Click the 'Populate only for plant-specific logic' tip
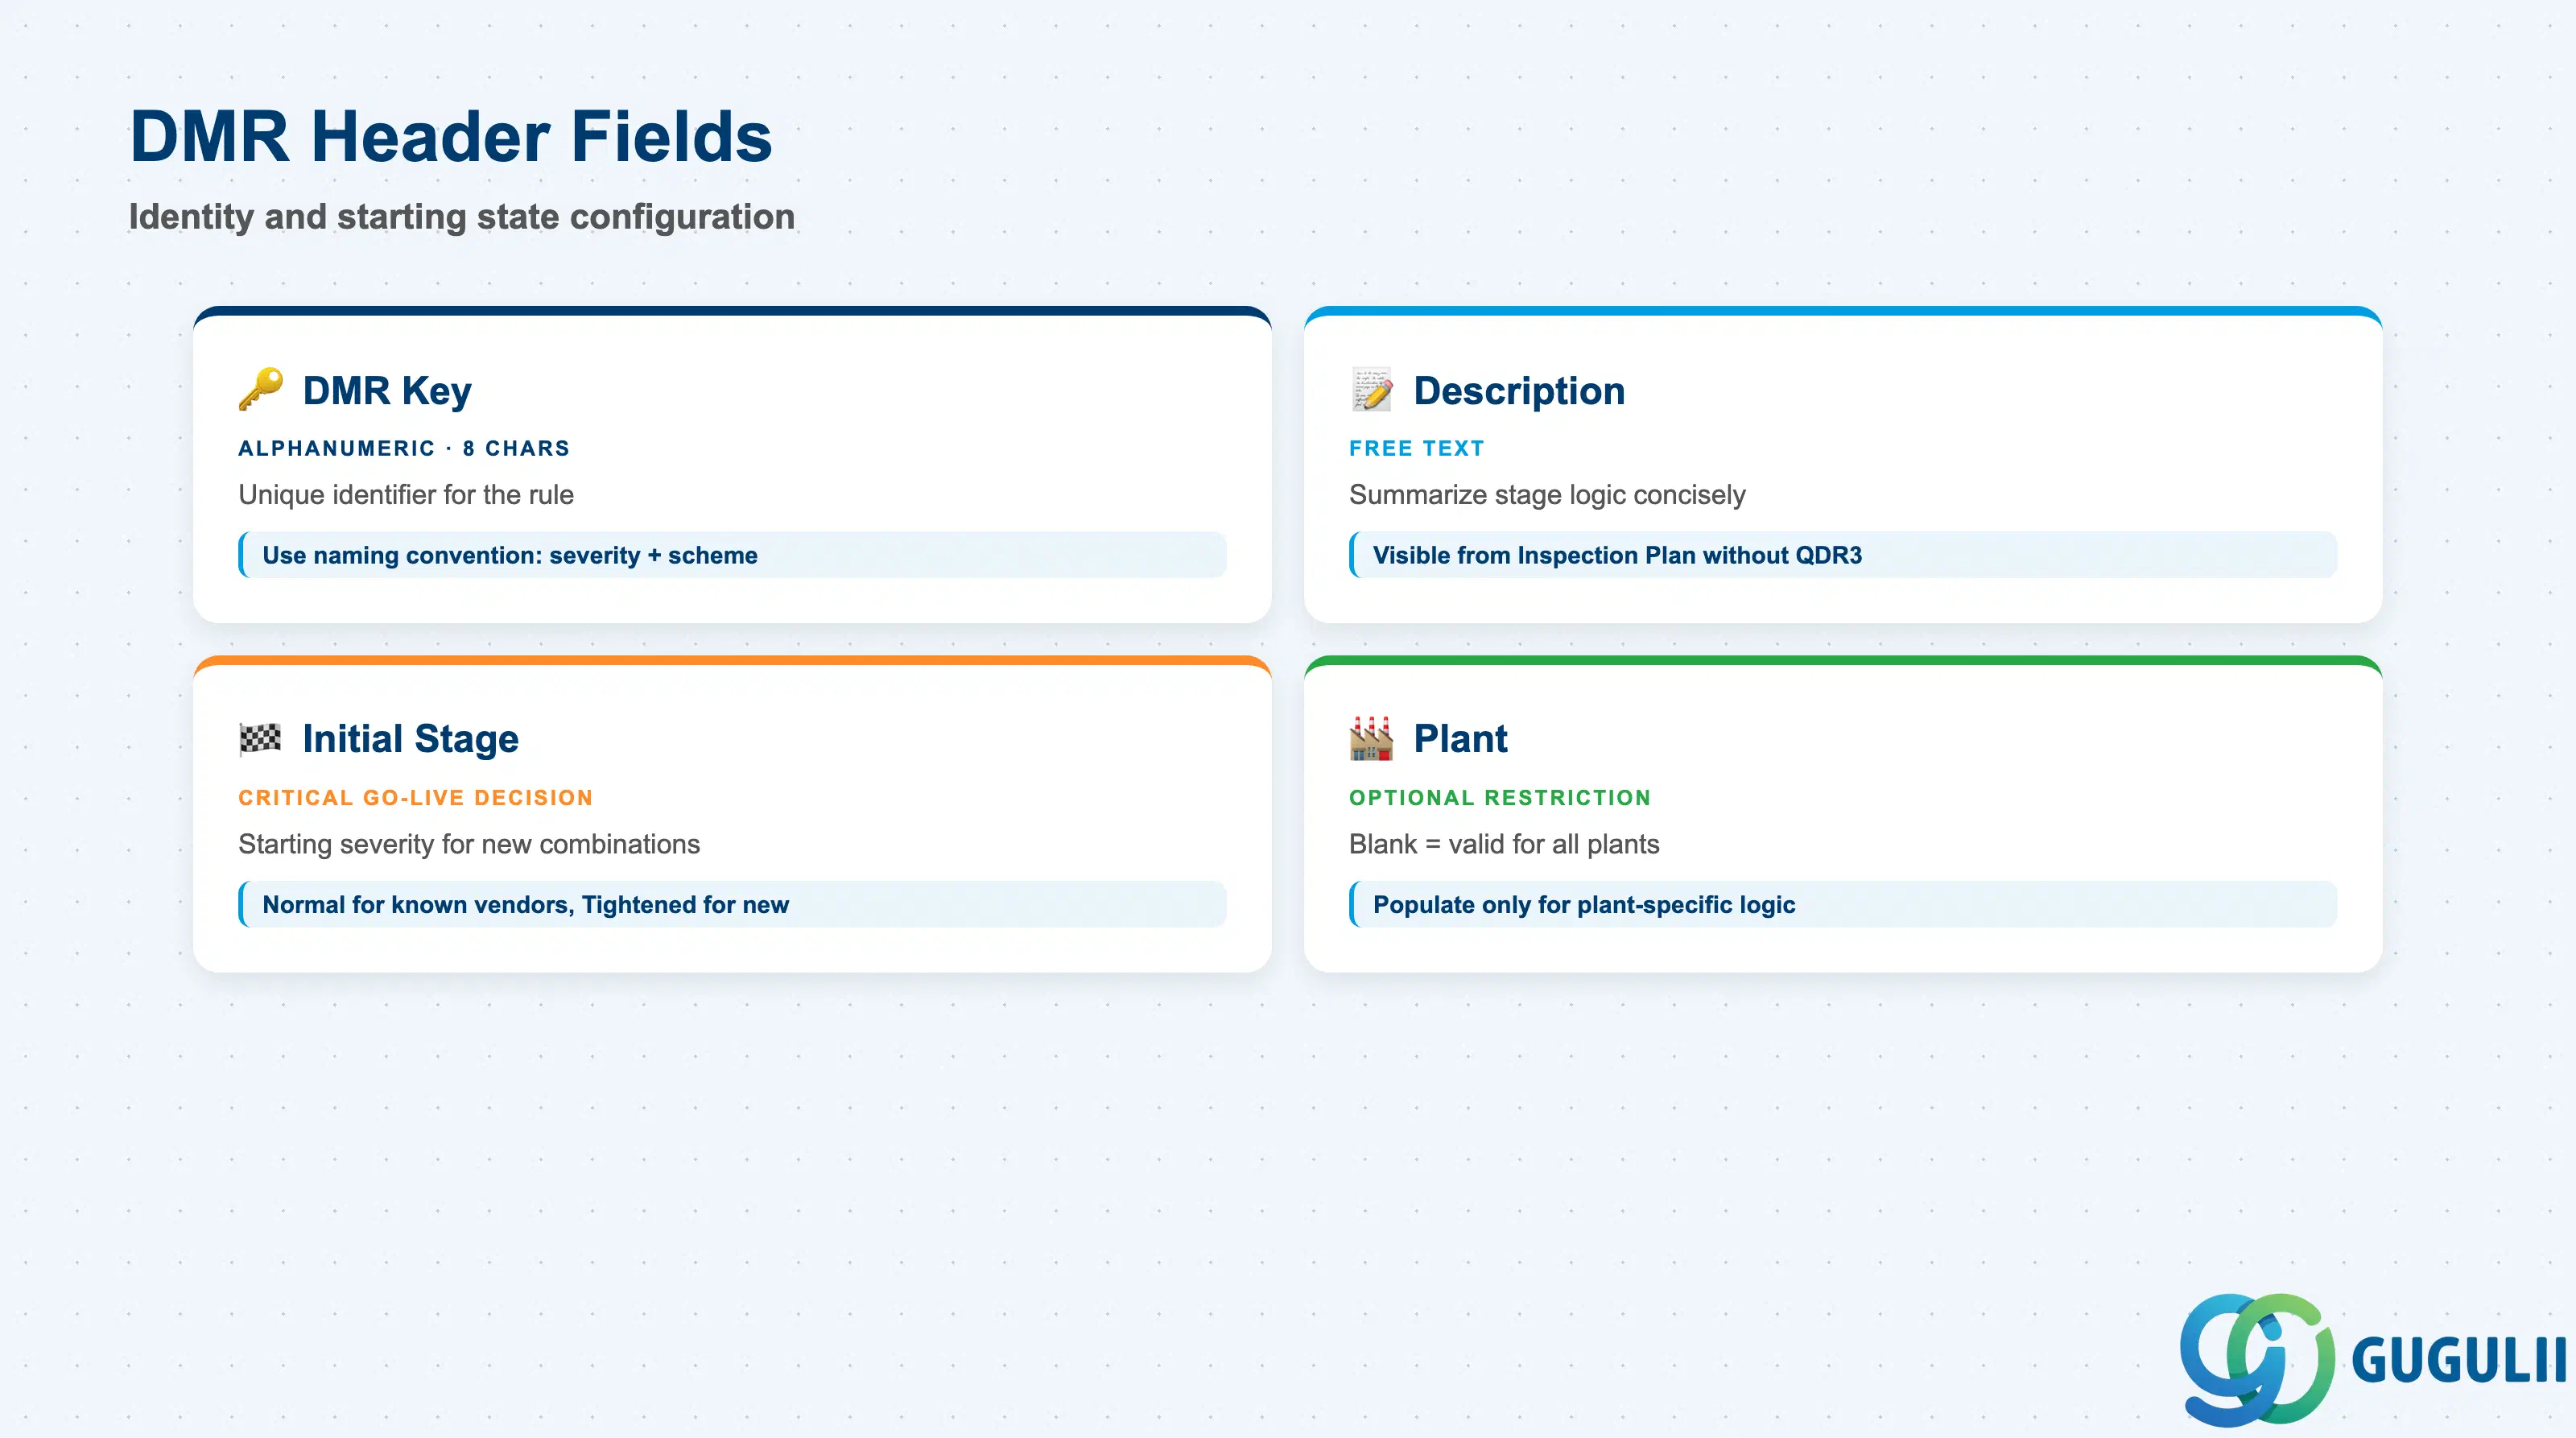This screenshot has width=2576, height=1438. pyautogui.click(x=1843, y=904)
